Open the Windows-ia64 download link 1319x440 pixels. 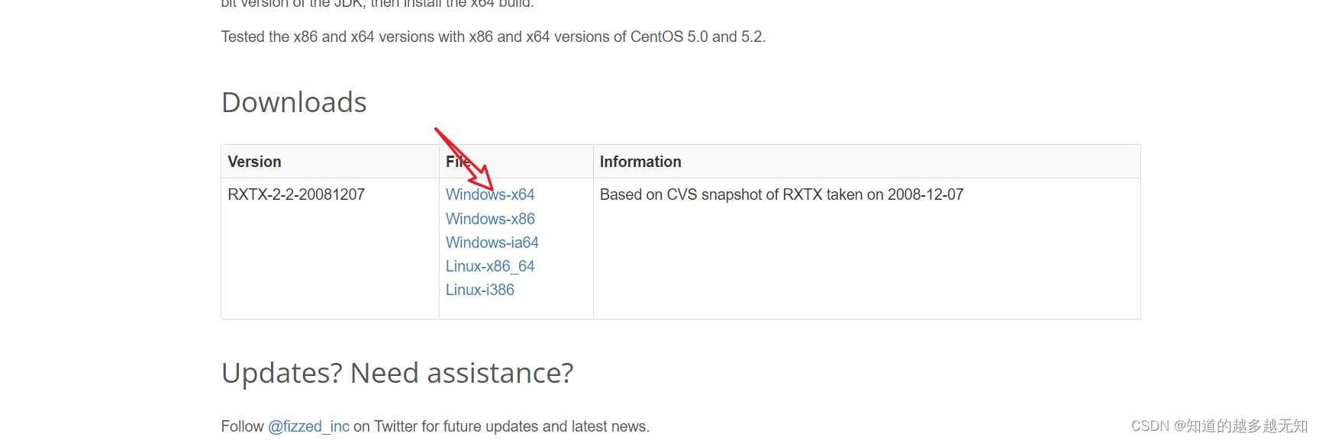click(x=492, y=242)
